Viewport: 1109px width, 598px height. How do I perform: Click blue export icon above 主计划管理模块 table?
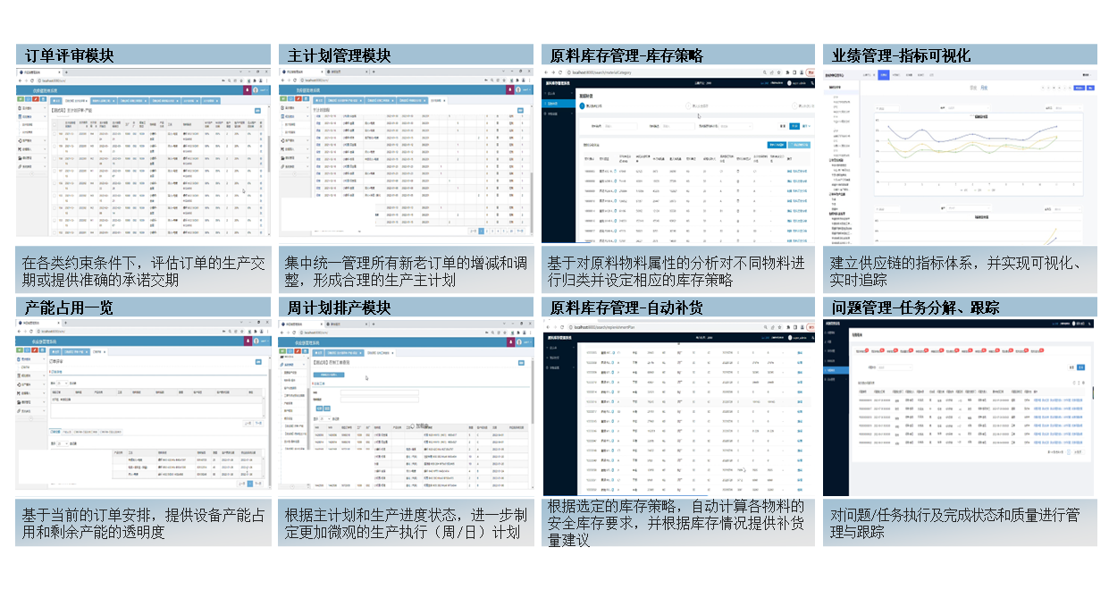522,111
